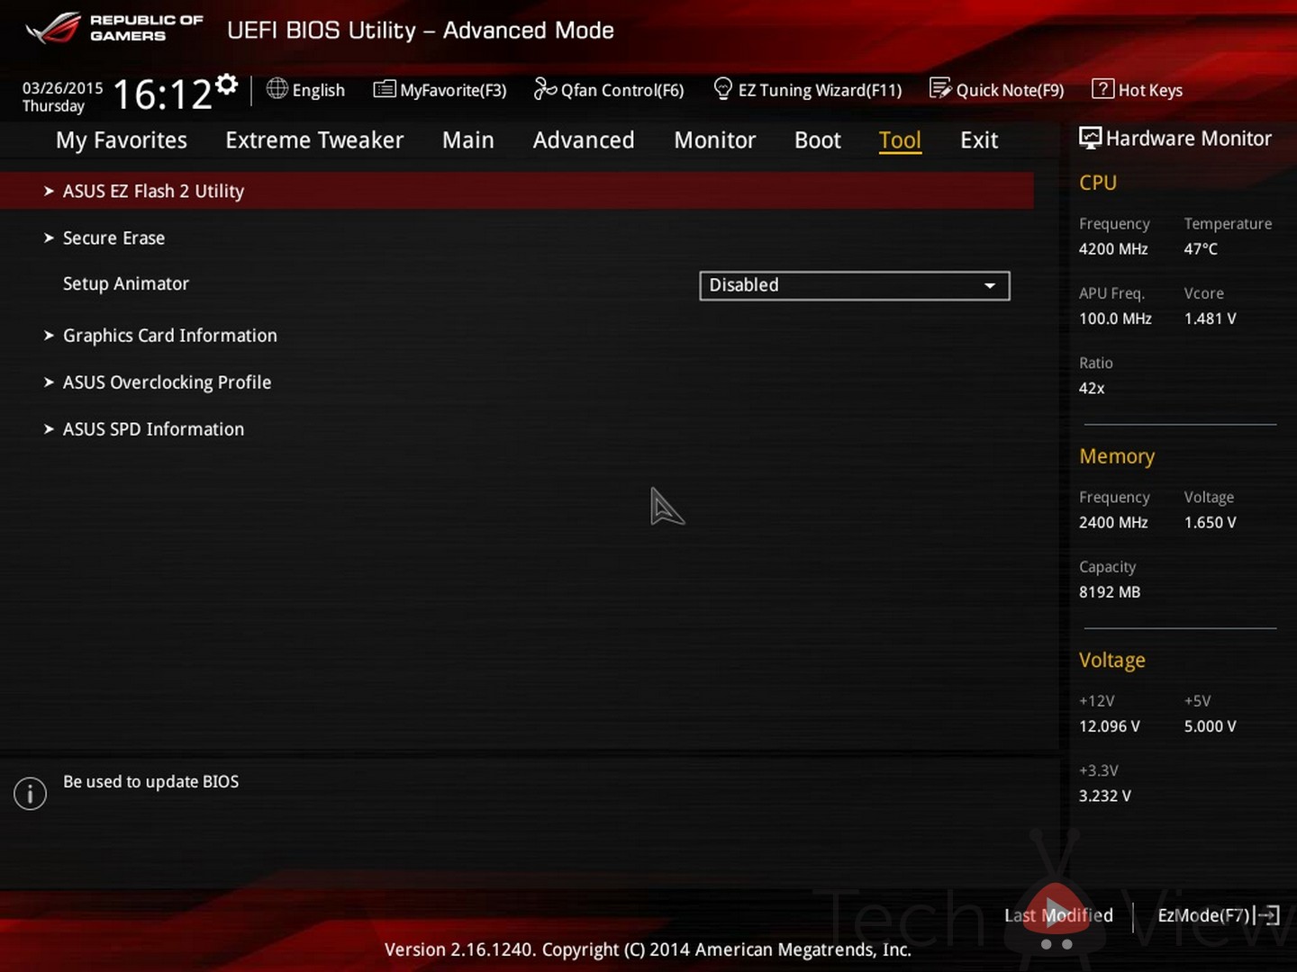Click the Hot Keys question mark icon
This screenshot has width=1297, height=972.
point(1102,88)
